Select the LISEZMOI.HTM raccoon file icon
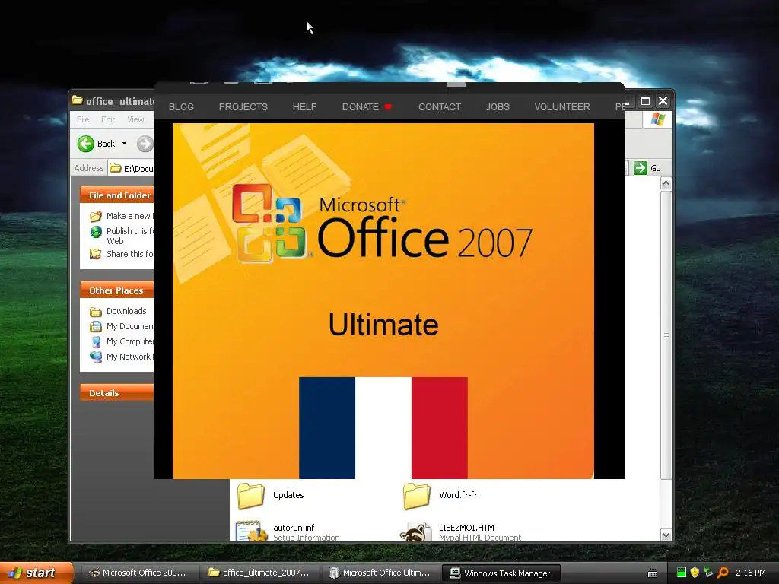The height and width of the screenshot is (584, 779). [x=416, y=531]
